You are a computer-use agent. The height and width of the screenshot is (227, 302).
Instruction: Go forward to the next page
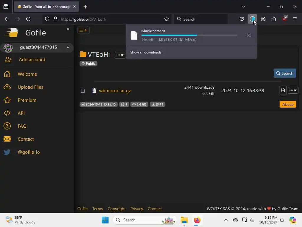(x=18, y=19)
